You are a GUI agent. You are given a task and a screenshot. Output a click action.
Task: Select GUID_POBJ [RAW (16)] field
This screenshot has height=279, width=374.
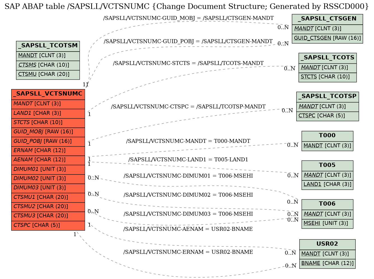pos(48,141)
